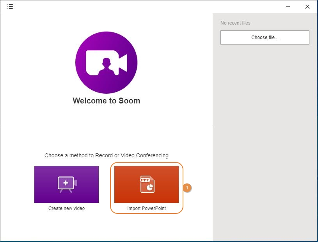Click the Welcome to Soom heading

tap(106, 101)
